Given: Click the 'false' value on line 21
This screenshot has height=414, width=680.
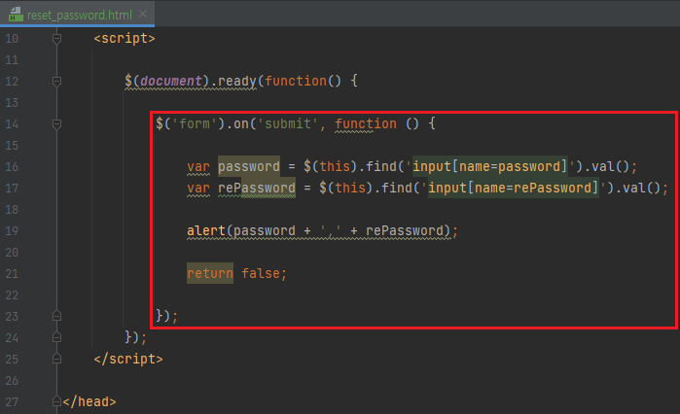Looking at the screenshot, I should coord(260,273).
